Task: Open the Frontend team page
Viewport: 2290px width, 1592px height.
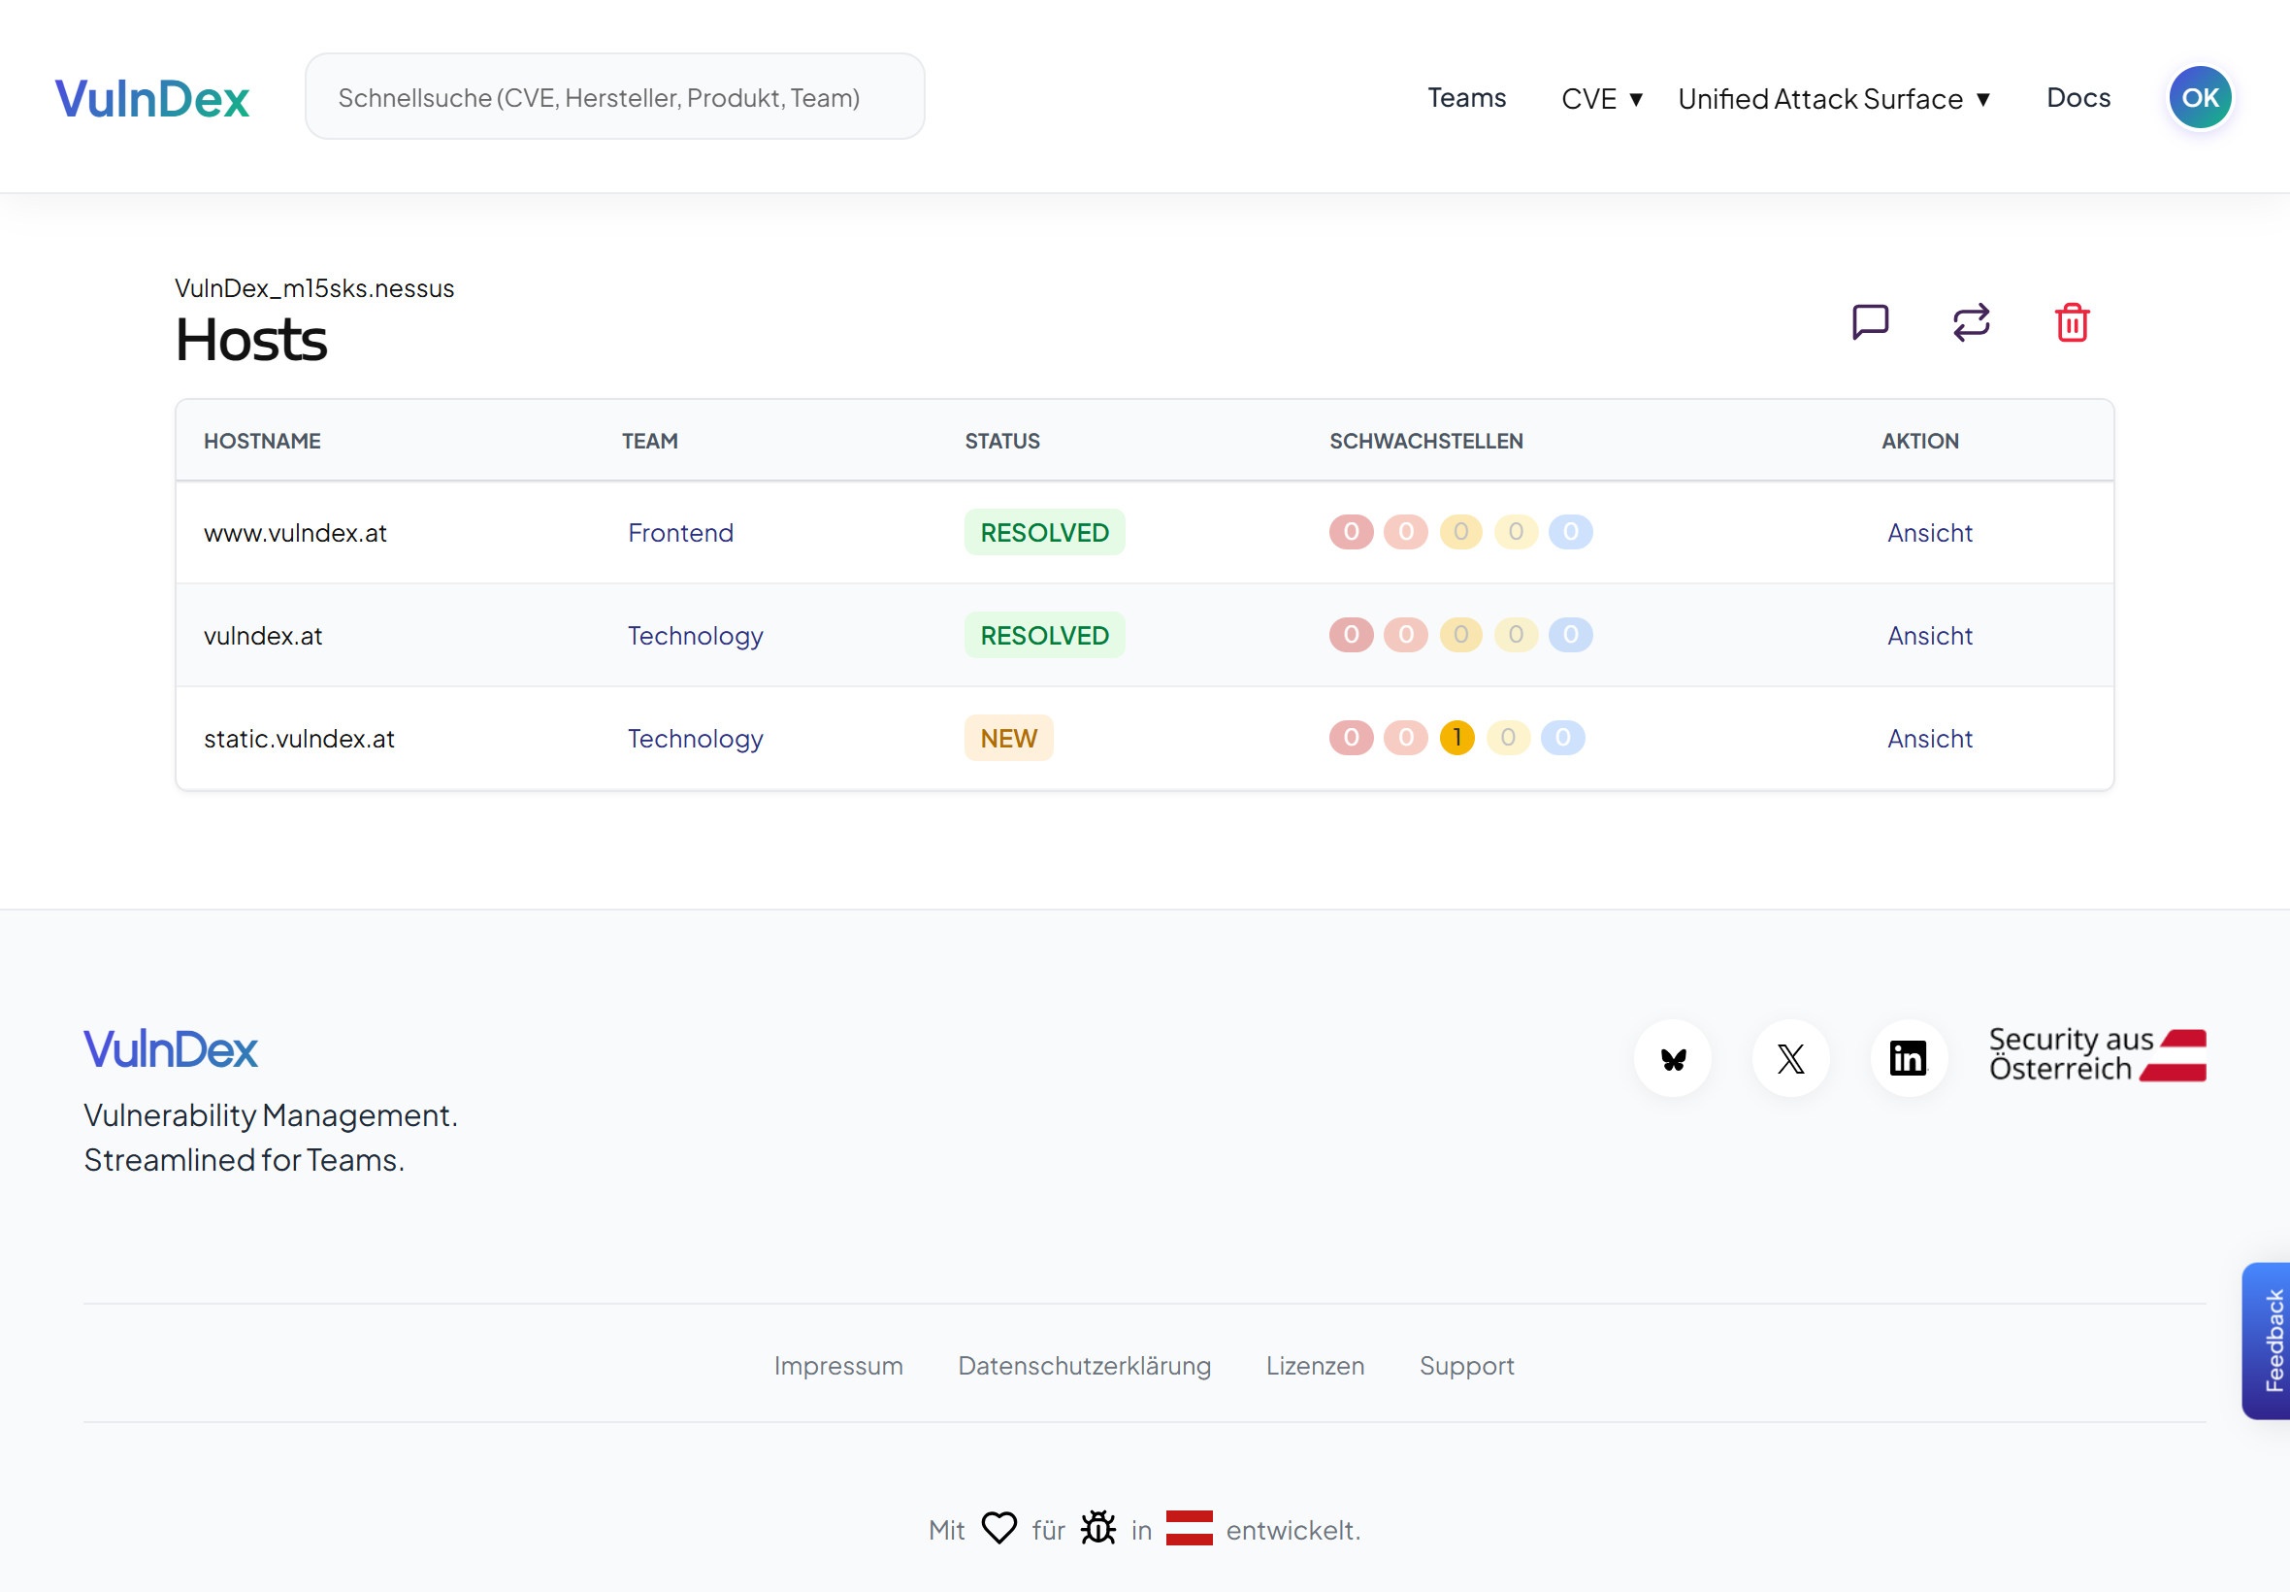Action: pyautogui.click(x=680, y=533)
